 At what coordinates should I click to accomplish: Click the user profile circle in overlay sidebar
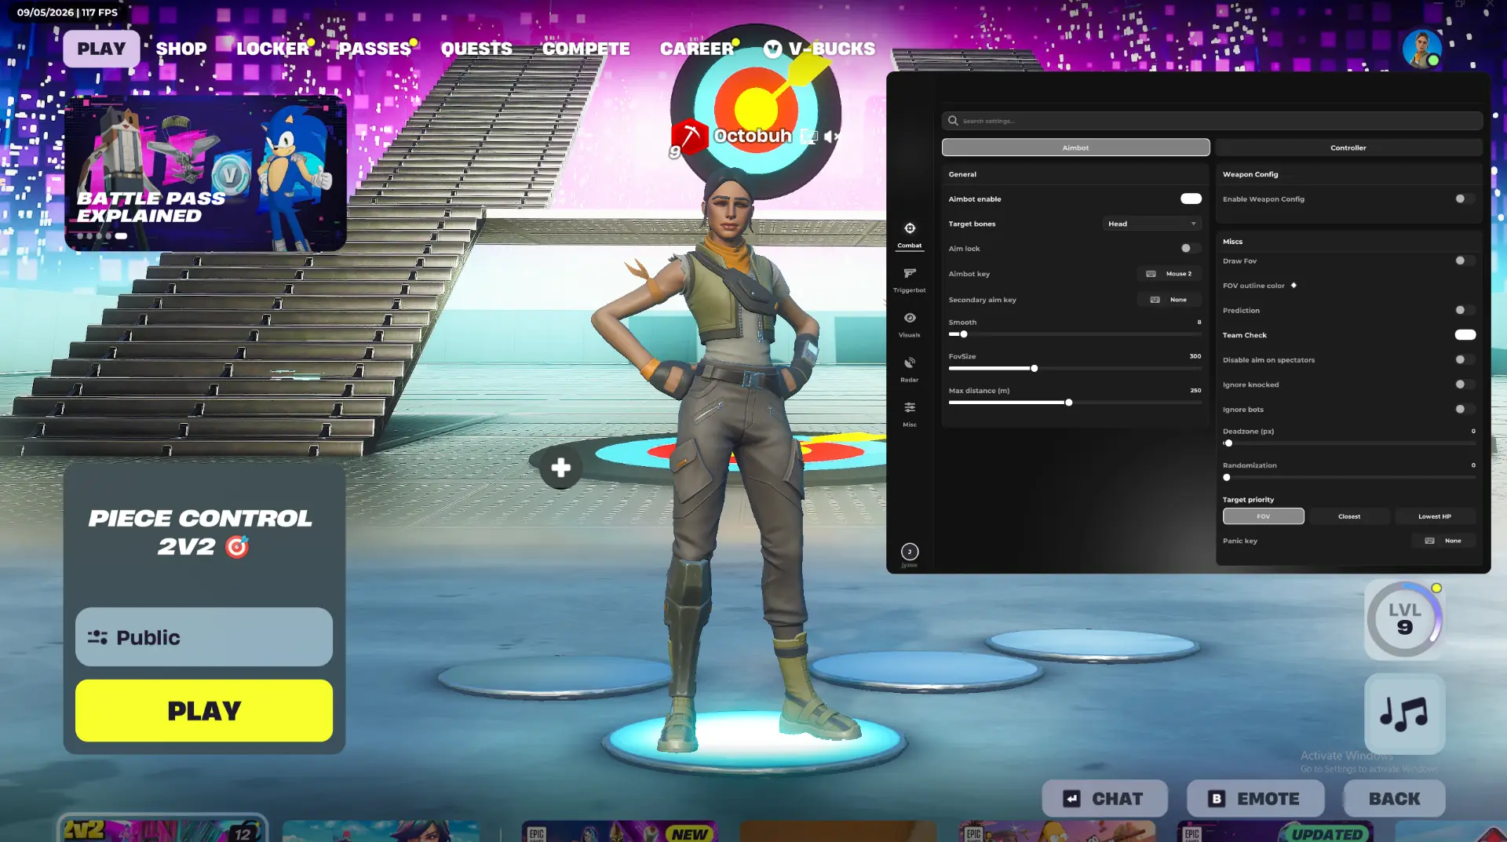point(910,552)
